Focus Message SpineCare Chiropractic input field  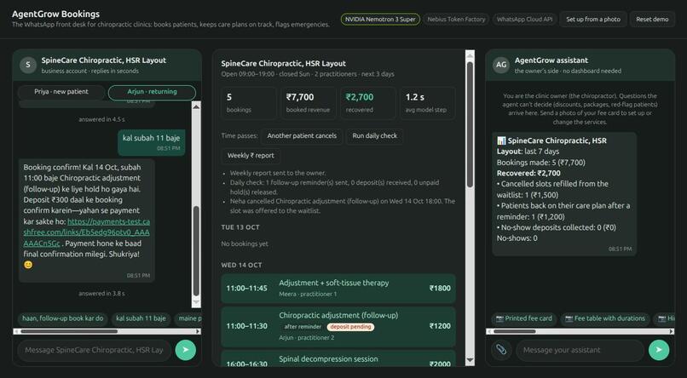(95, 350)
